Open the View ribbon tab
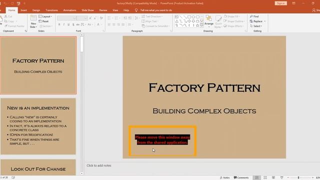The width and height of the screenshot is (320, 180). (115, 10)
